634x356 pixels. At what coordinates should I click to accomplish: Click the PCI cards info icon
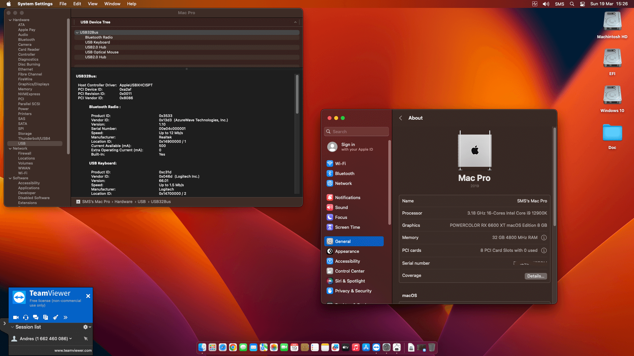pyautogui.click(x=544, y=251)
